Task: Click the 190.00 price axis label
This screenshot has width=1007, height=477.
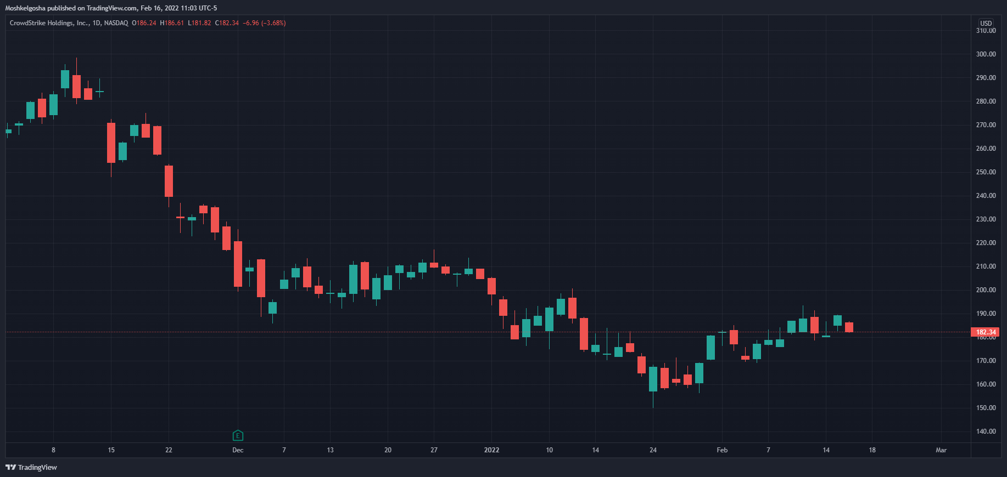Action: [986, 314]
